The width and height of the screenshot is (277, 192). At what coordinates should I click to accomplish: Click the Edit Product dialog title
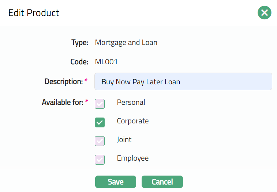pos(34,13)
